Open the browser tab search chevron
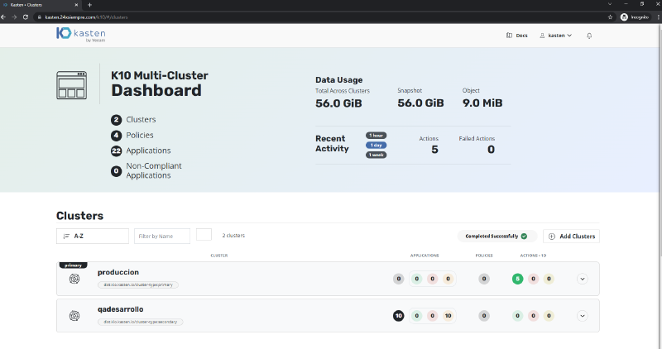The image size is (662, 349). coord(610,4)
